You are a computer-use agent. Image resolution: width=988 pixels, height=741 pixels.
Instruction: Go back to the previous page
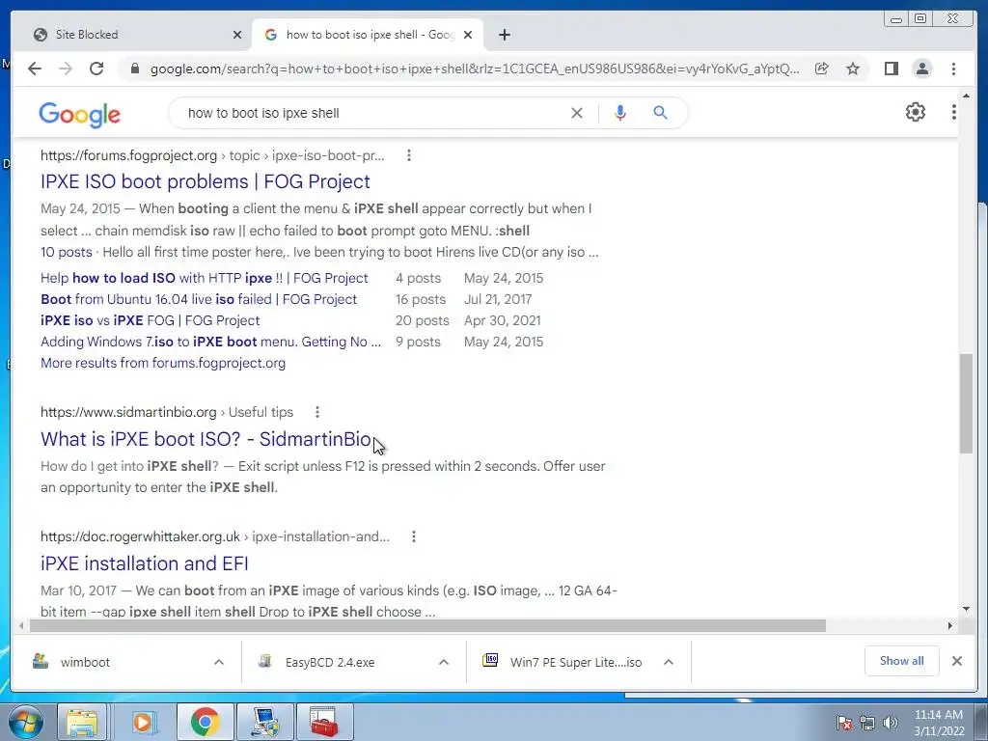[x=35, y=69]
